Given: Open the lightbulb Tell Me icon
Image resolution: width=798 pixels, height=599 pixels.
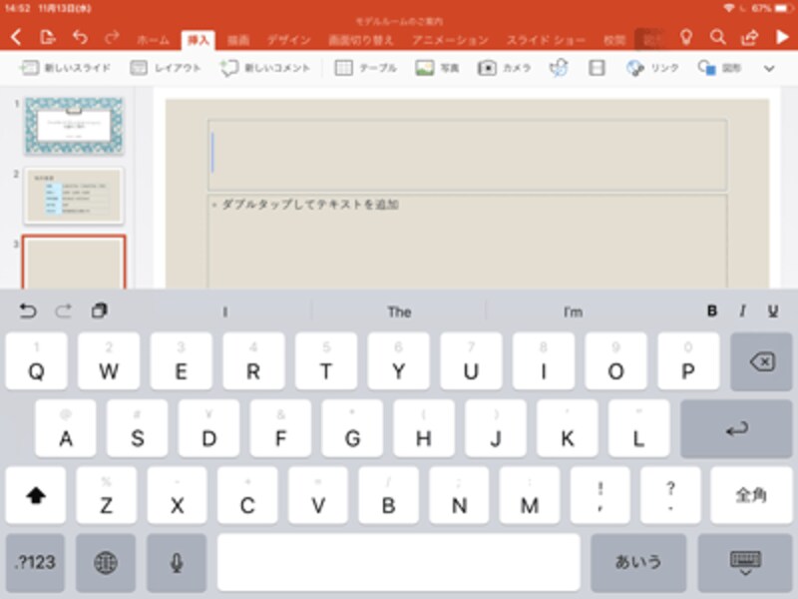Looking at the screenshot, I should pyautogui.click(x=686, y=37).
